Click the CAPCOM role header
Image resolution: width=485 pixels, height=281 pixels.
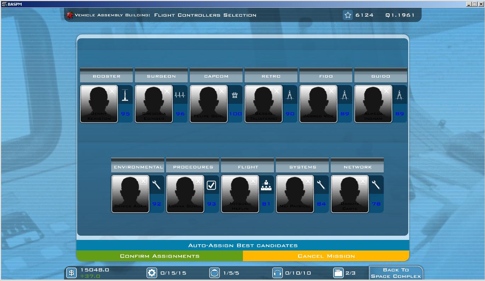click(216, 75)
